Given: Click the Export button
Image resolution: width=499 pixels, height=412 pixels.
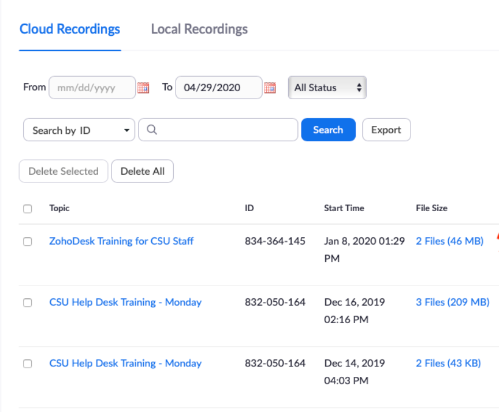Looking at the screenshot, I should tap(386, 129).
